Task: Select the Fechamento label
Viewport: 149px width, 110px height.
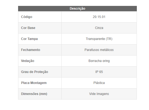Action: [31, 50]
